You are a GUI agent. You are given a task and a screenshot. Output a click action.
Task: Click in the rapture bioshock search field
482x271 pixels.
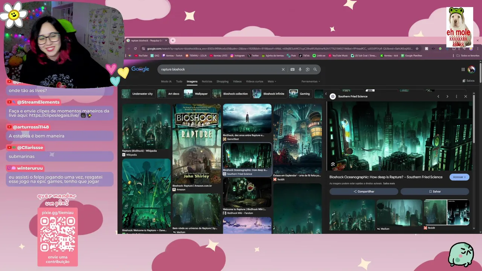220,69
